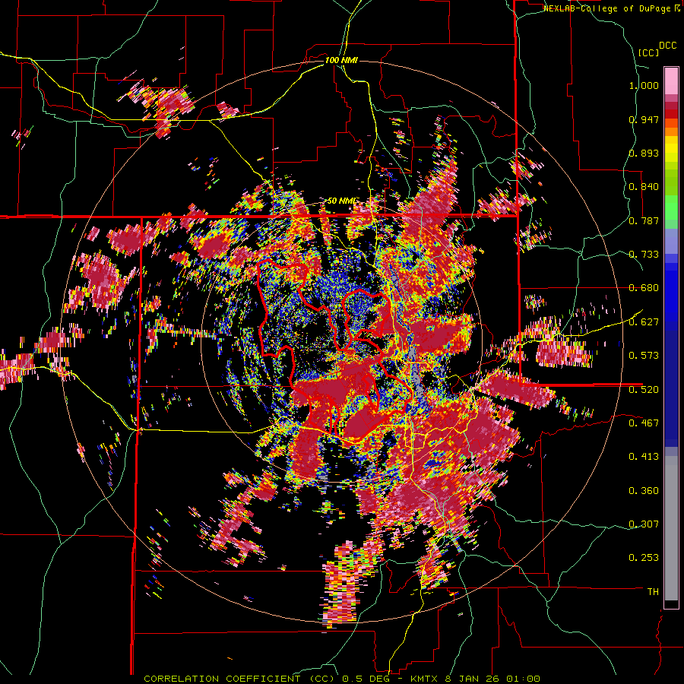Click the 0.467 value on color scale

(x=644, y=423)
